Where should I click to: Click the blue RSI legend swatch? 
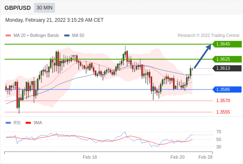(8, 123)
